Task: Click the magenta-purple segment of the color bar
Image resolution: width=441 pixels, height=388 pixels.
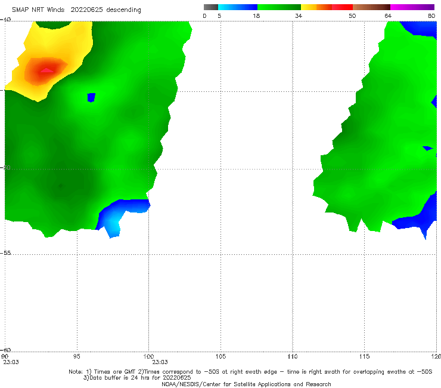Action: (412, 7)
